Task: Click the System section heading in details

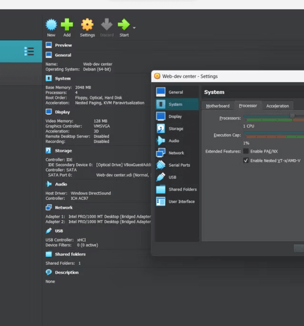Action: pos(63,78)
